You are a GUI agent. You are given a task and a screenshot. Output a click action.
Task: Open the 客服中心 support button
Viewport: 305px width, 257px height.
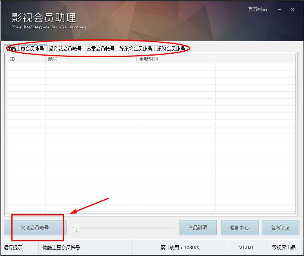point(240,228)
